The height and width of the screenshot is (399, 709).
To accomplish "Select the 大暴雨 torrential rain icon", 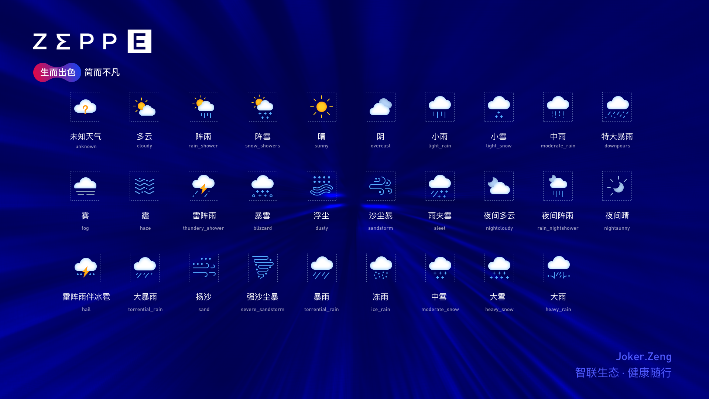I will (145, 267).
